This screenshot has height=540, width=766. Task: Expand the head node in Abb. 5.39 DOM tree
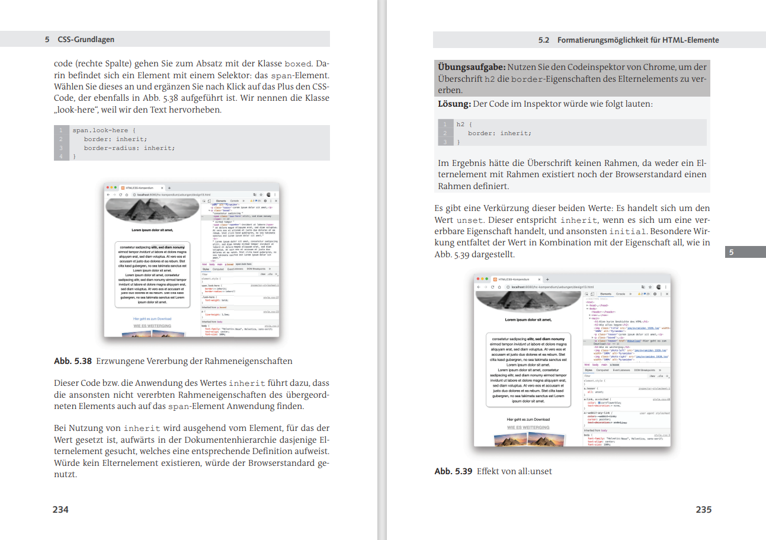(587, 305)
